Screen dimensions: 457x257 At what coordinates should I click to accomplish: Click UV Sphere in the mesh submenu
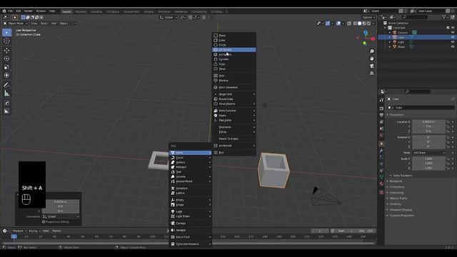[x=234, y=50]
